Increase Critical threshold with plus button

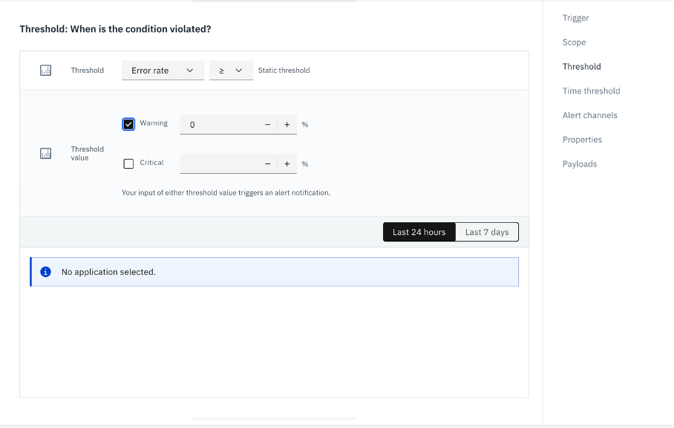[x=287, y=164]
